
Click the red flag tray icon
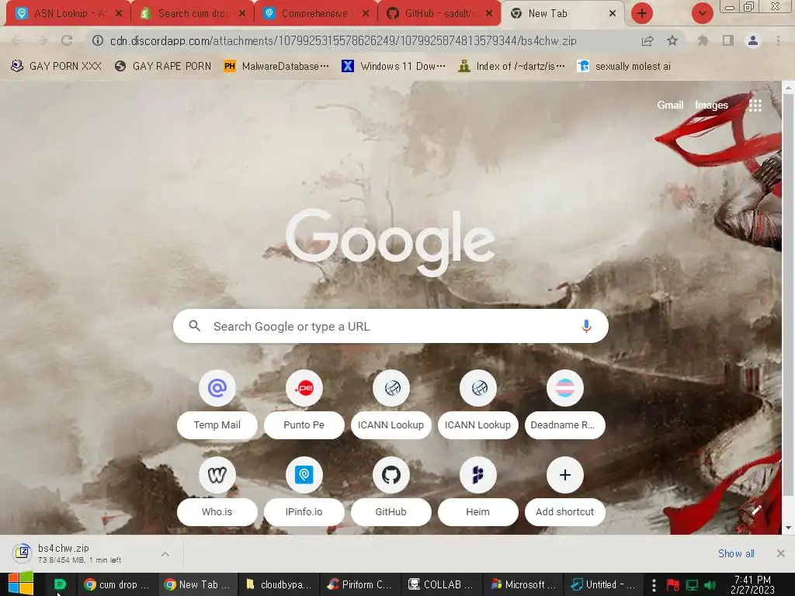pyautogui.click(x=673, y=585)
